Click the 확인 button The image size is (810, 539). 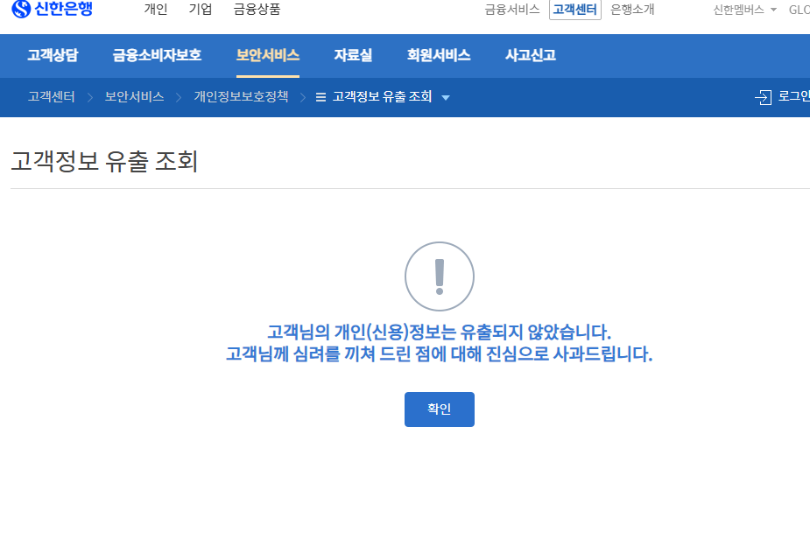[439, 409]
